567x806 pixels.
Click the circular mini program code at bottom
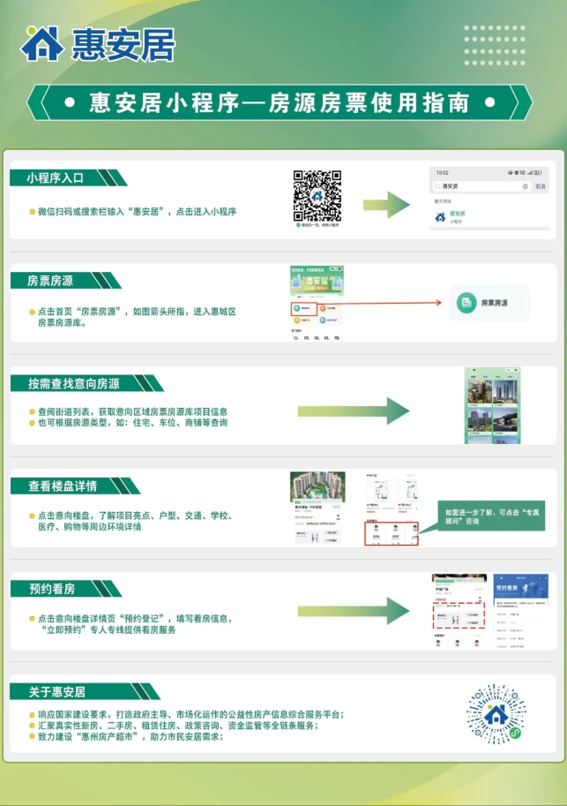495,713
